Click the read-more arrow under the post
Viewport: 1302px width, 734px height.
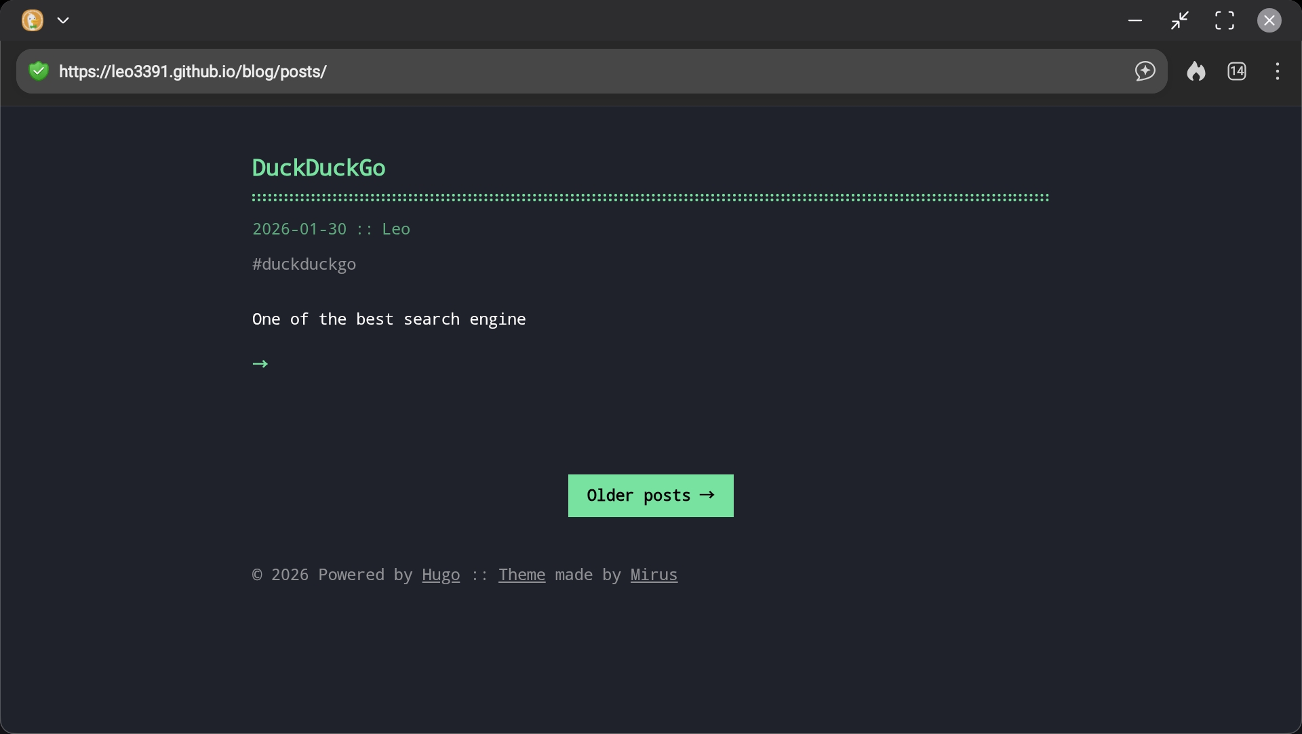point(260,364)
